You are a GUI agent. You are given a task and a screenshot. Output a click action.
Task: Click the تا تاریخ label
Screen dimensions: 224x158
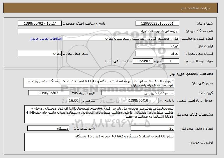(168, 101)
